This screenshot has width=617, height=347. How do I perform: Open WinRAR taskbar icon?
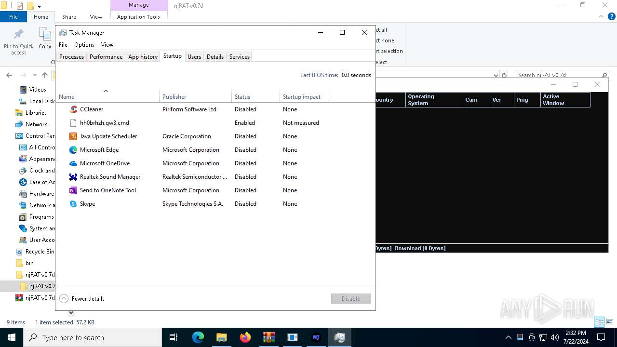tap(268, 337)
